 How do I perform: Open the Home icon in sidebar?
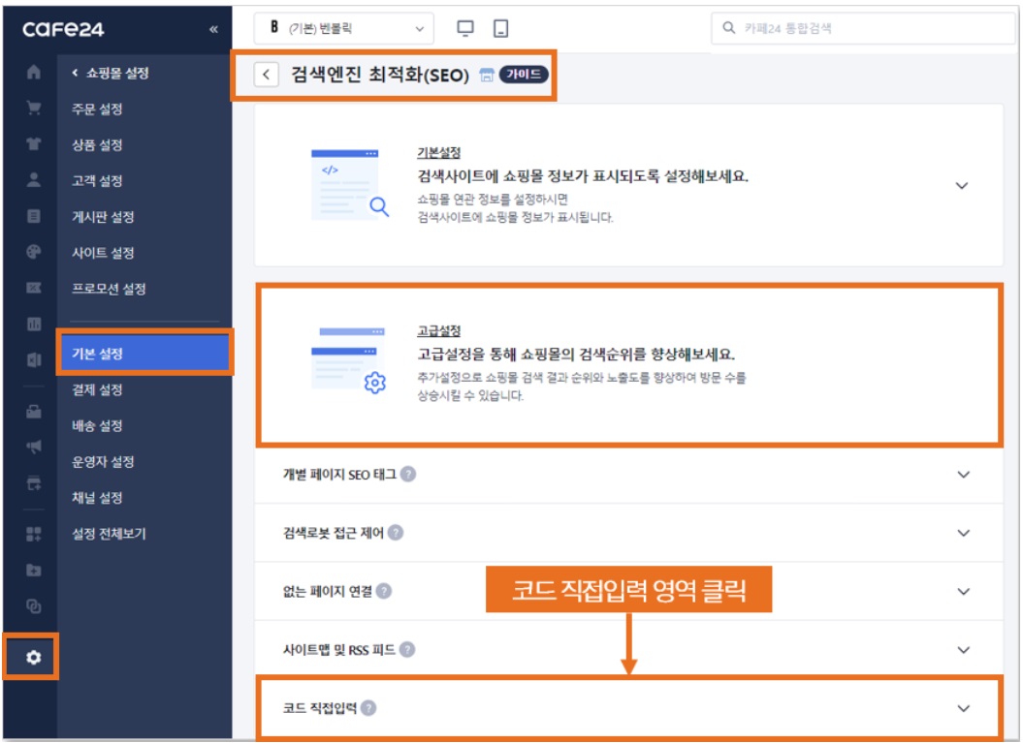[34, 73]
